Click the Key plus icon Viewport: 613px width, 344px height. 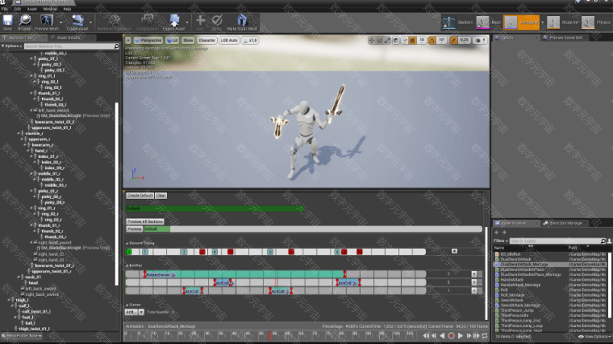click(x=201, y=20)
